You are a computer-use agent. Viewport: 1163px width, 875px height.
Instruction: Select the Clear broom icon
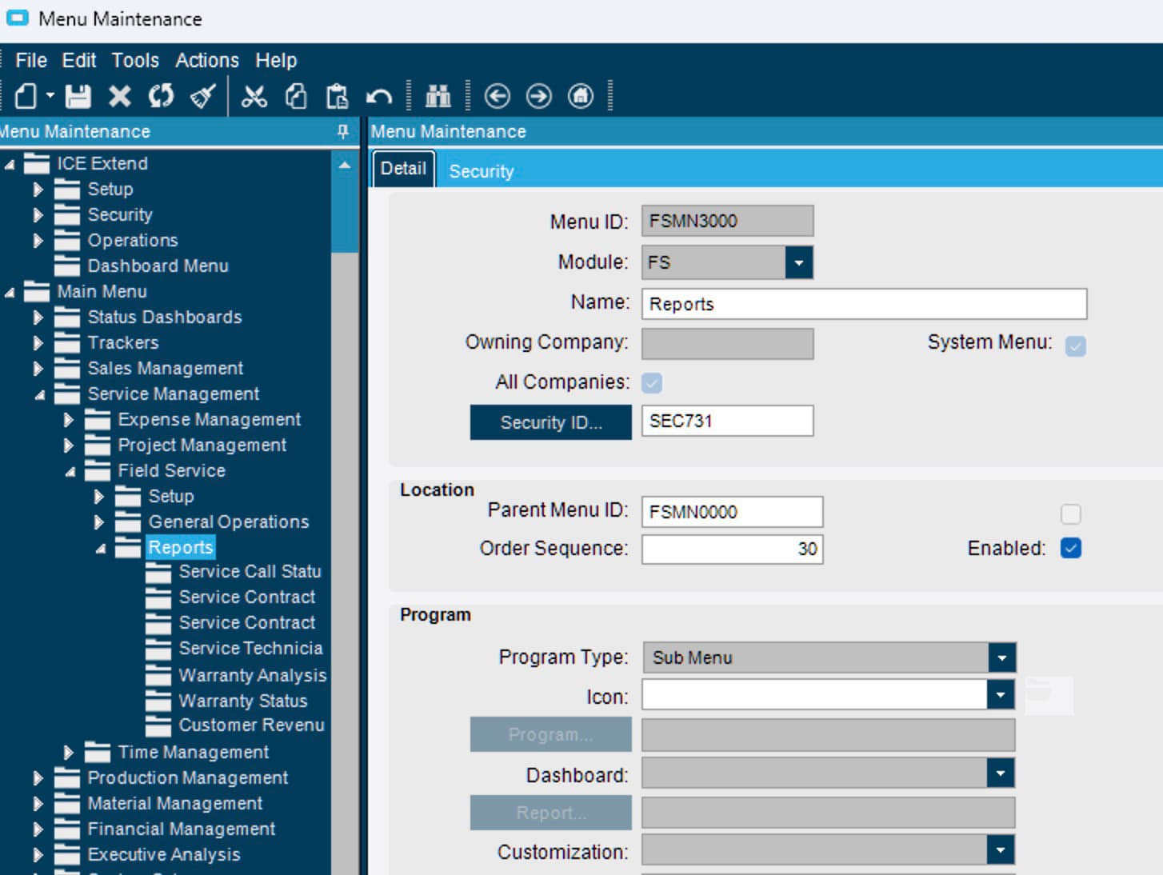(202, 96)
